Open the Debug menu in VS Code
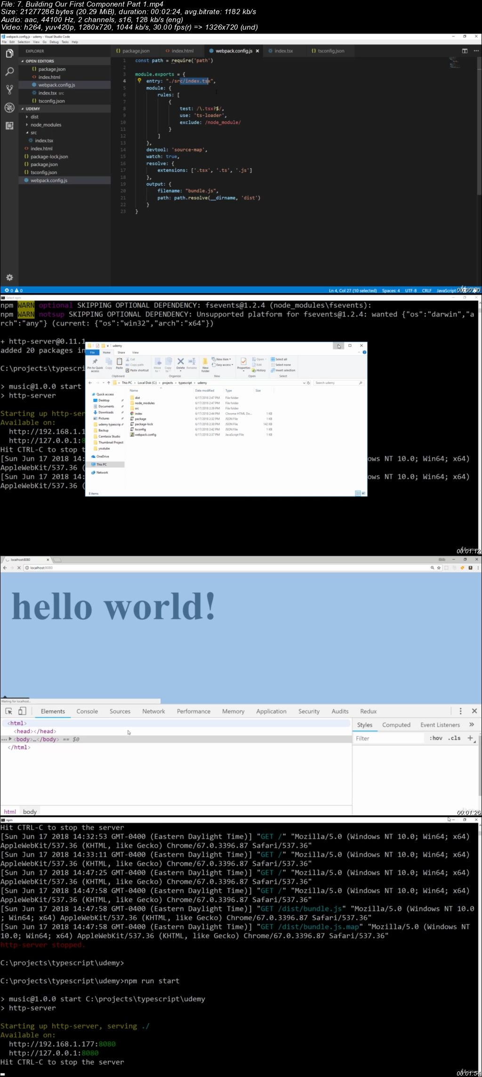The image size is (482, 1077). coord(54,42)
